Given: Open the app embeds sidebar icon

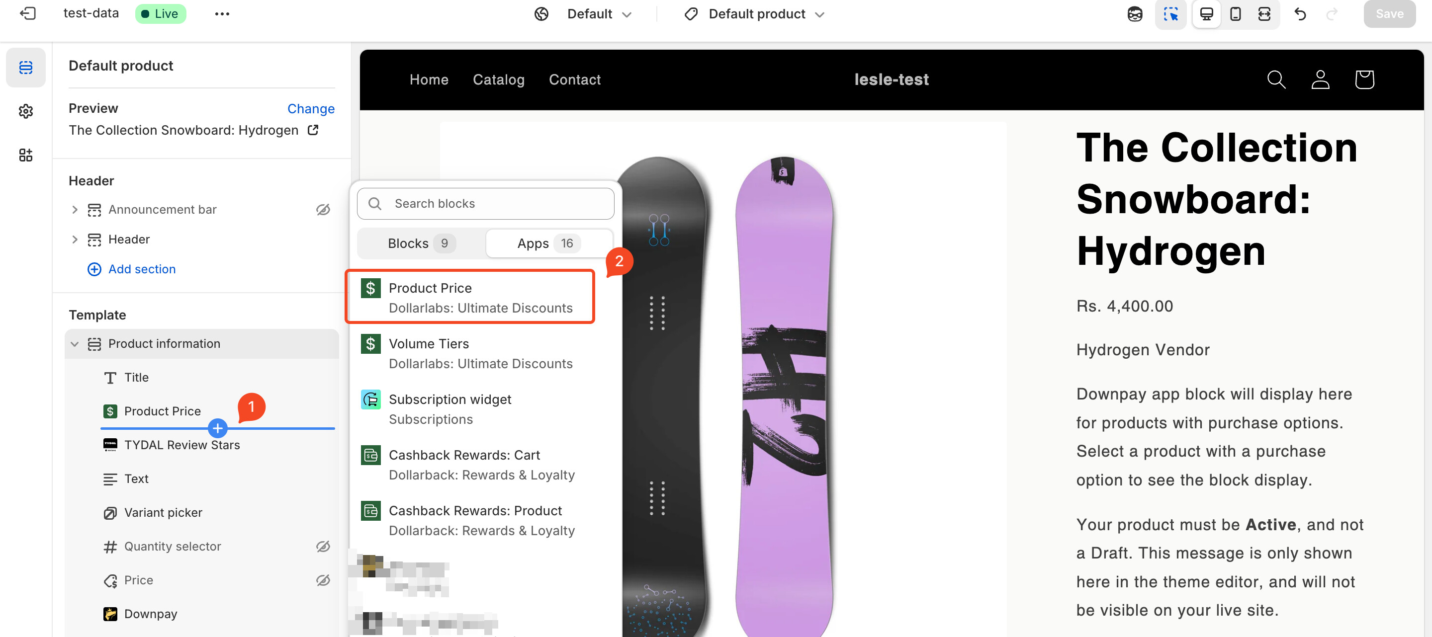Looking at the screenshot, I should pyautogui.click(x=25, y=155).
